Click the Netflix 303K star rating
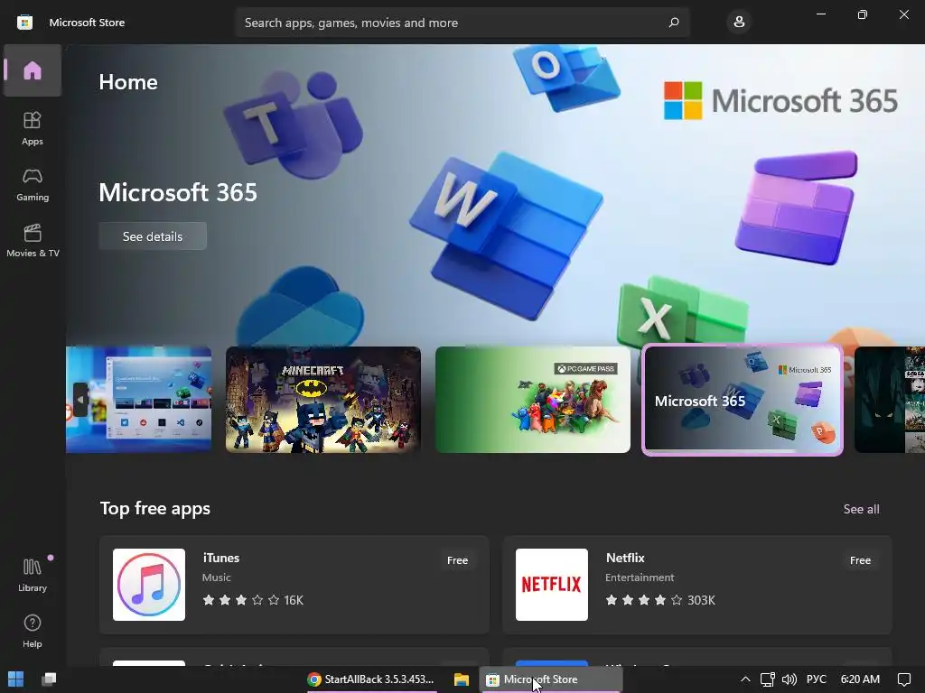Screen dimensions: 925x693 (x=660, y=600)
